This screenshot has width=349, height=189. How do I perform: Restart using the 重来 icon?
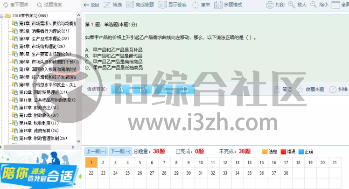[195, 5]
